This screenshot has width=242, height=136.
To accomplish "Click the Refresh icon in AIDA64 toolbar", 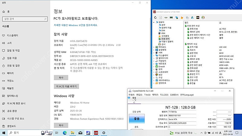I will [155, 18].
